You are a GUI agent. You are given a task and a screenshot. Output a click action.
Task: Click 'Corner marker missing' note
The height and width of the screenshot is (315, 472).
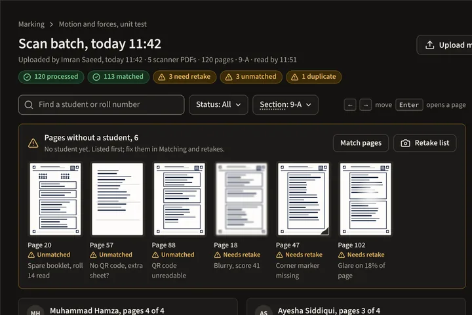tap(298, 270)
